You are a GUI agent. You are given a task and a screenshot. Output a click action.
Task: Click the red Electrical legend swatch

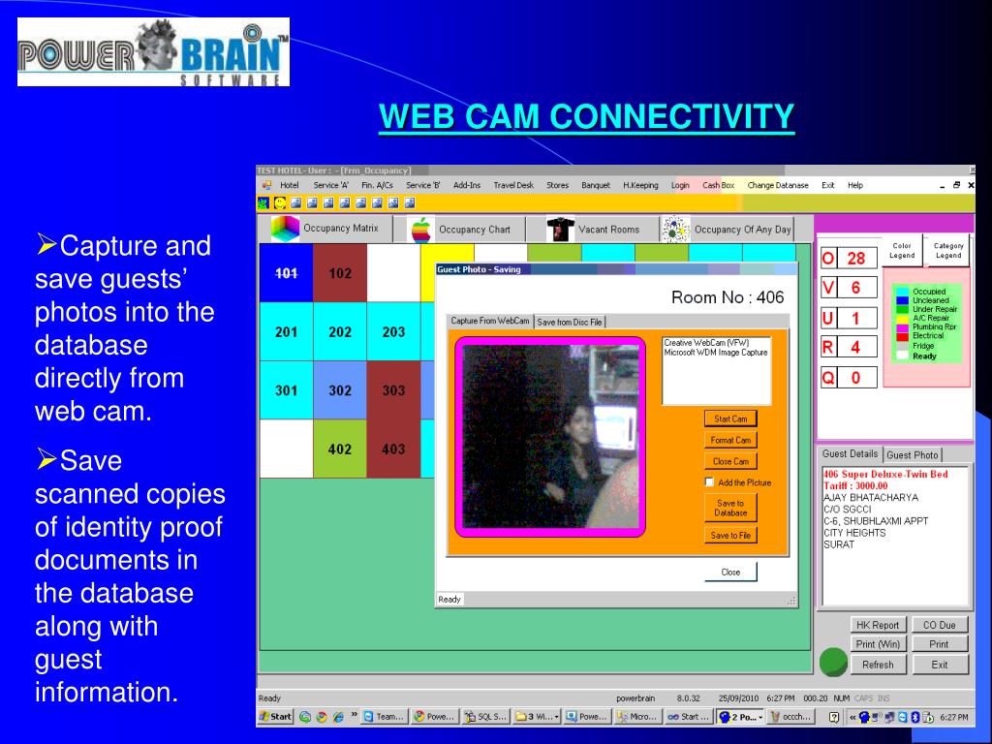pyautogui.click(x=903, y=336)
